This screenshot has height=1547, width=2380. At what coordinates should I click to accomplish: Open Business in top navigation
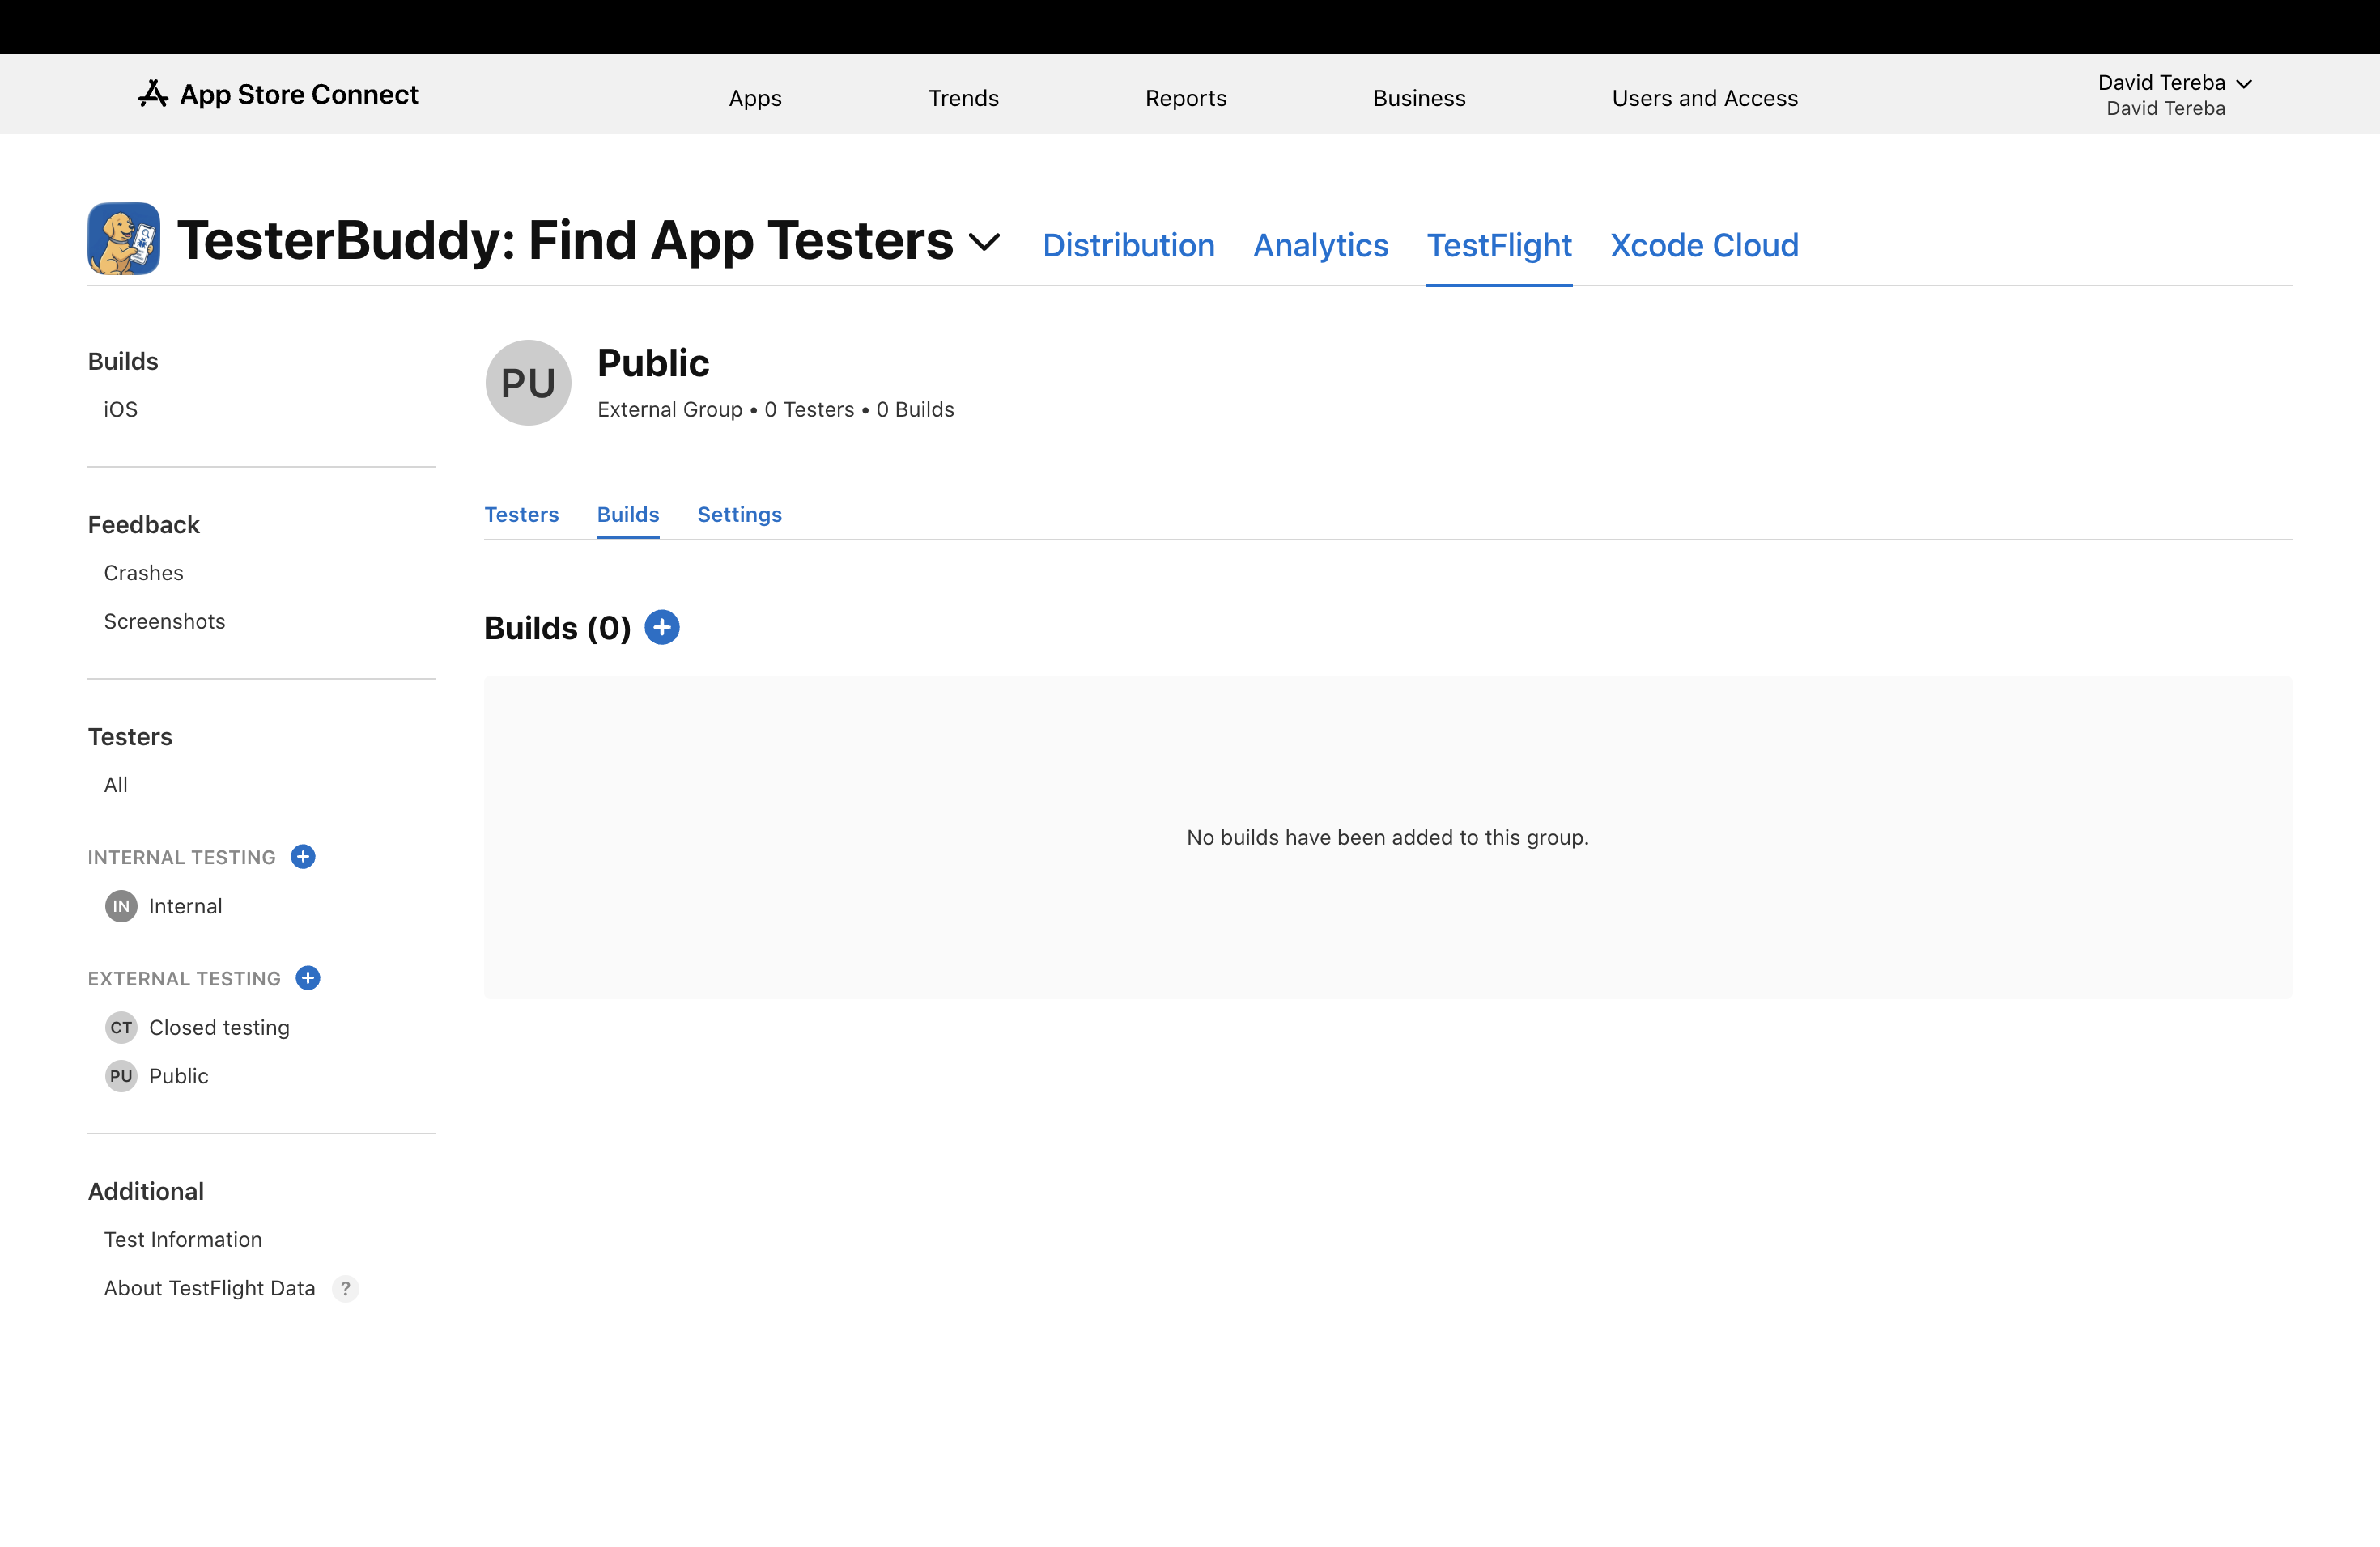click(x=1419, y=98)
